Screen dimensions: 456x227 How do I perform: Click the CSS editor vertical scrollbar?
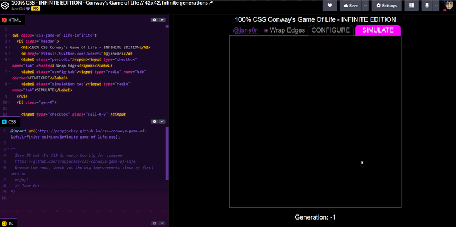click(167, 153)
